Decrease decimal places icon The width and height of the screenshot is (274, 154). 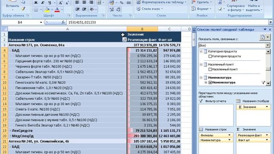(x=119, y=9)
